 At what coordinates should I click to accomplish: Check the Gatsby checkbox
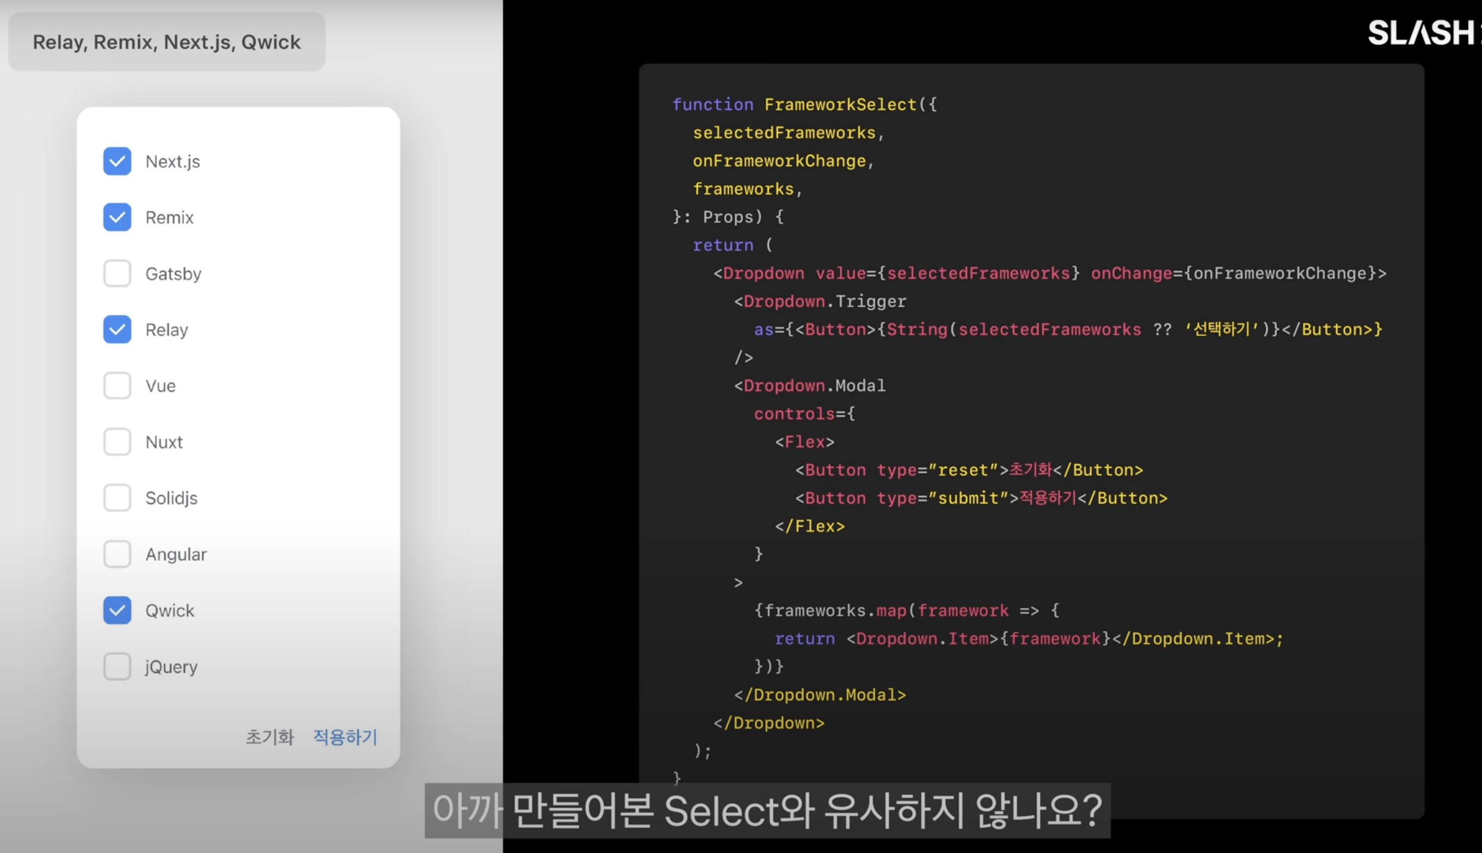(117, 274)
